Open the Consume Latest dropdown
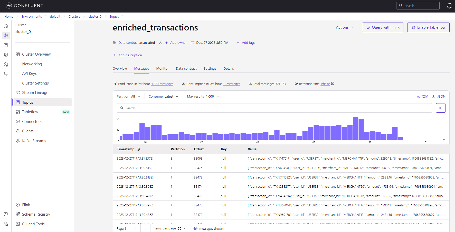 (x=164, y=97)
